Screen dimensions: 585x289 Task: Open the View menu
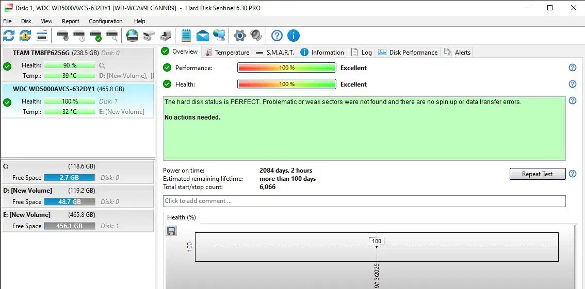[x=46, y=21]
